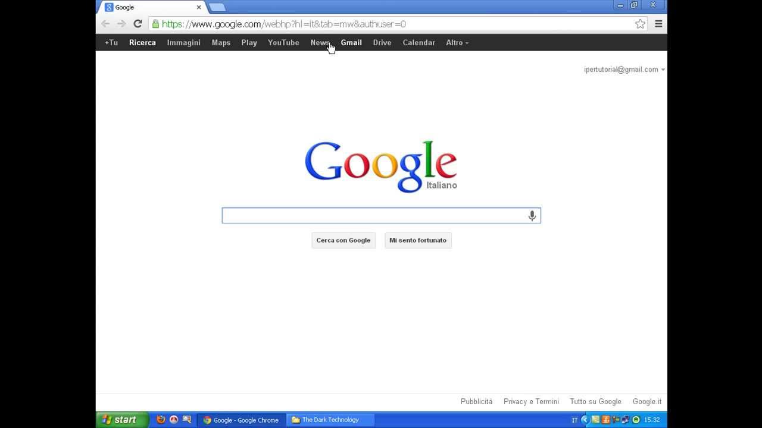Click the green circular tray icon
762x428 pixels.
coord(636,420)
